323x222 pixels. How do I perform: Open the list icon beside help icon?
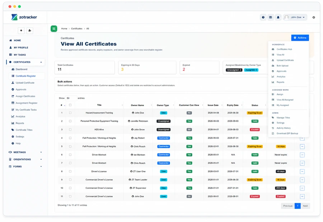pyautogui.click(x=271, y=17)
